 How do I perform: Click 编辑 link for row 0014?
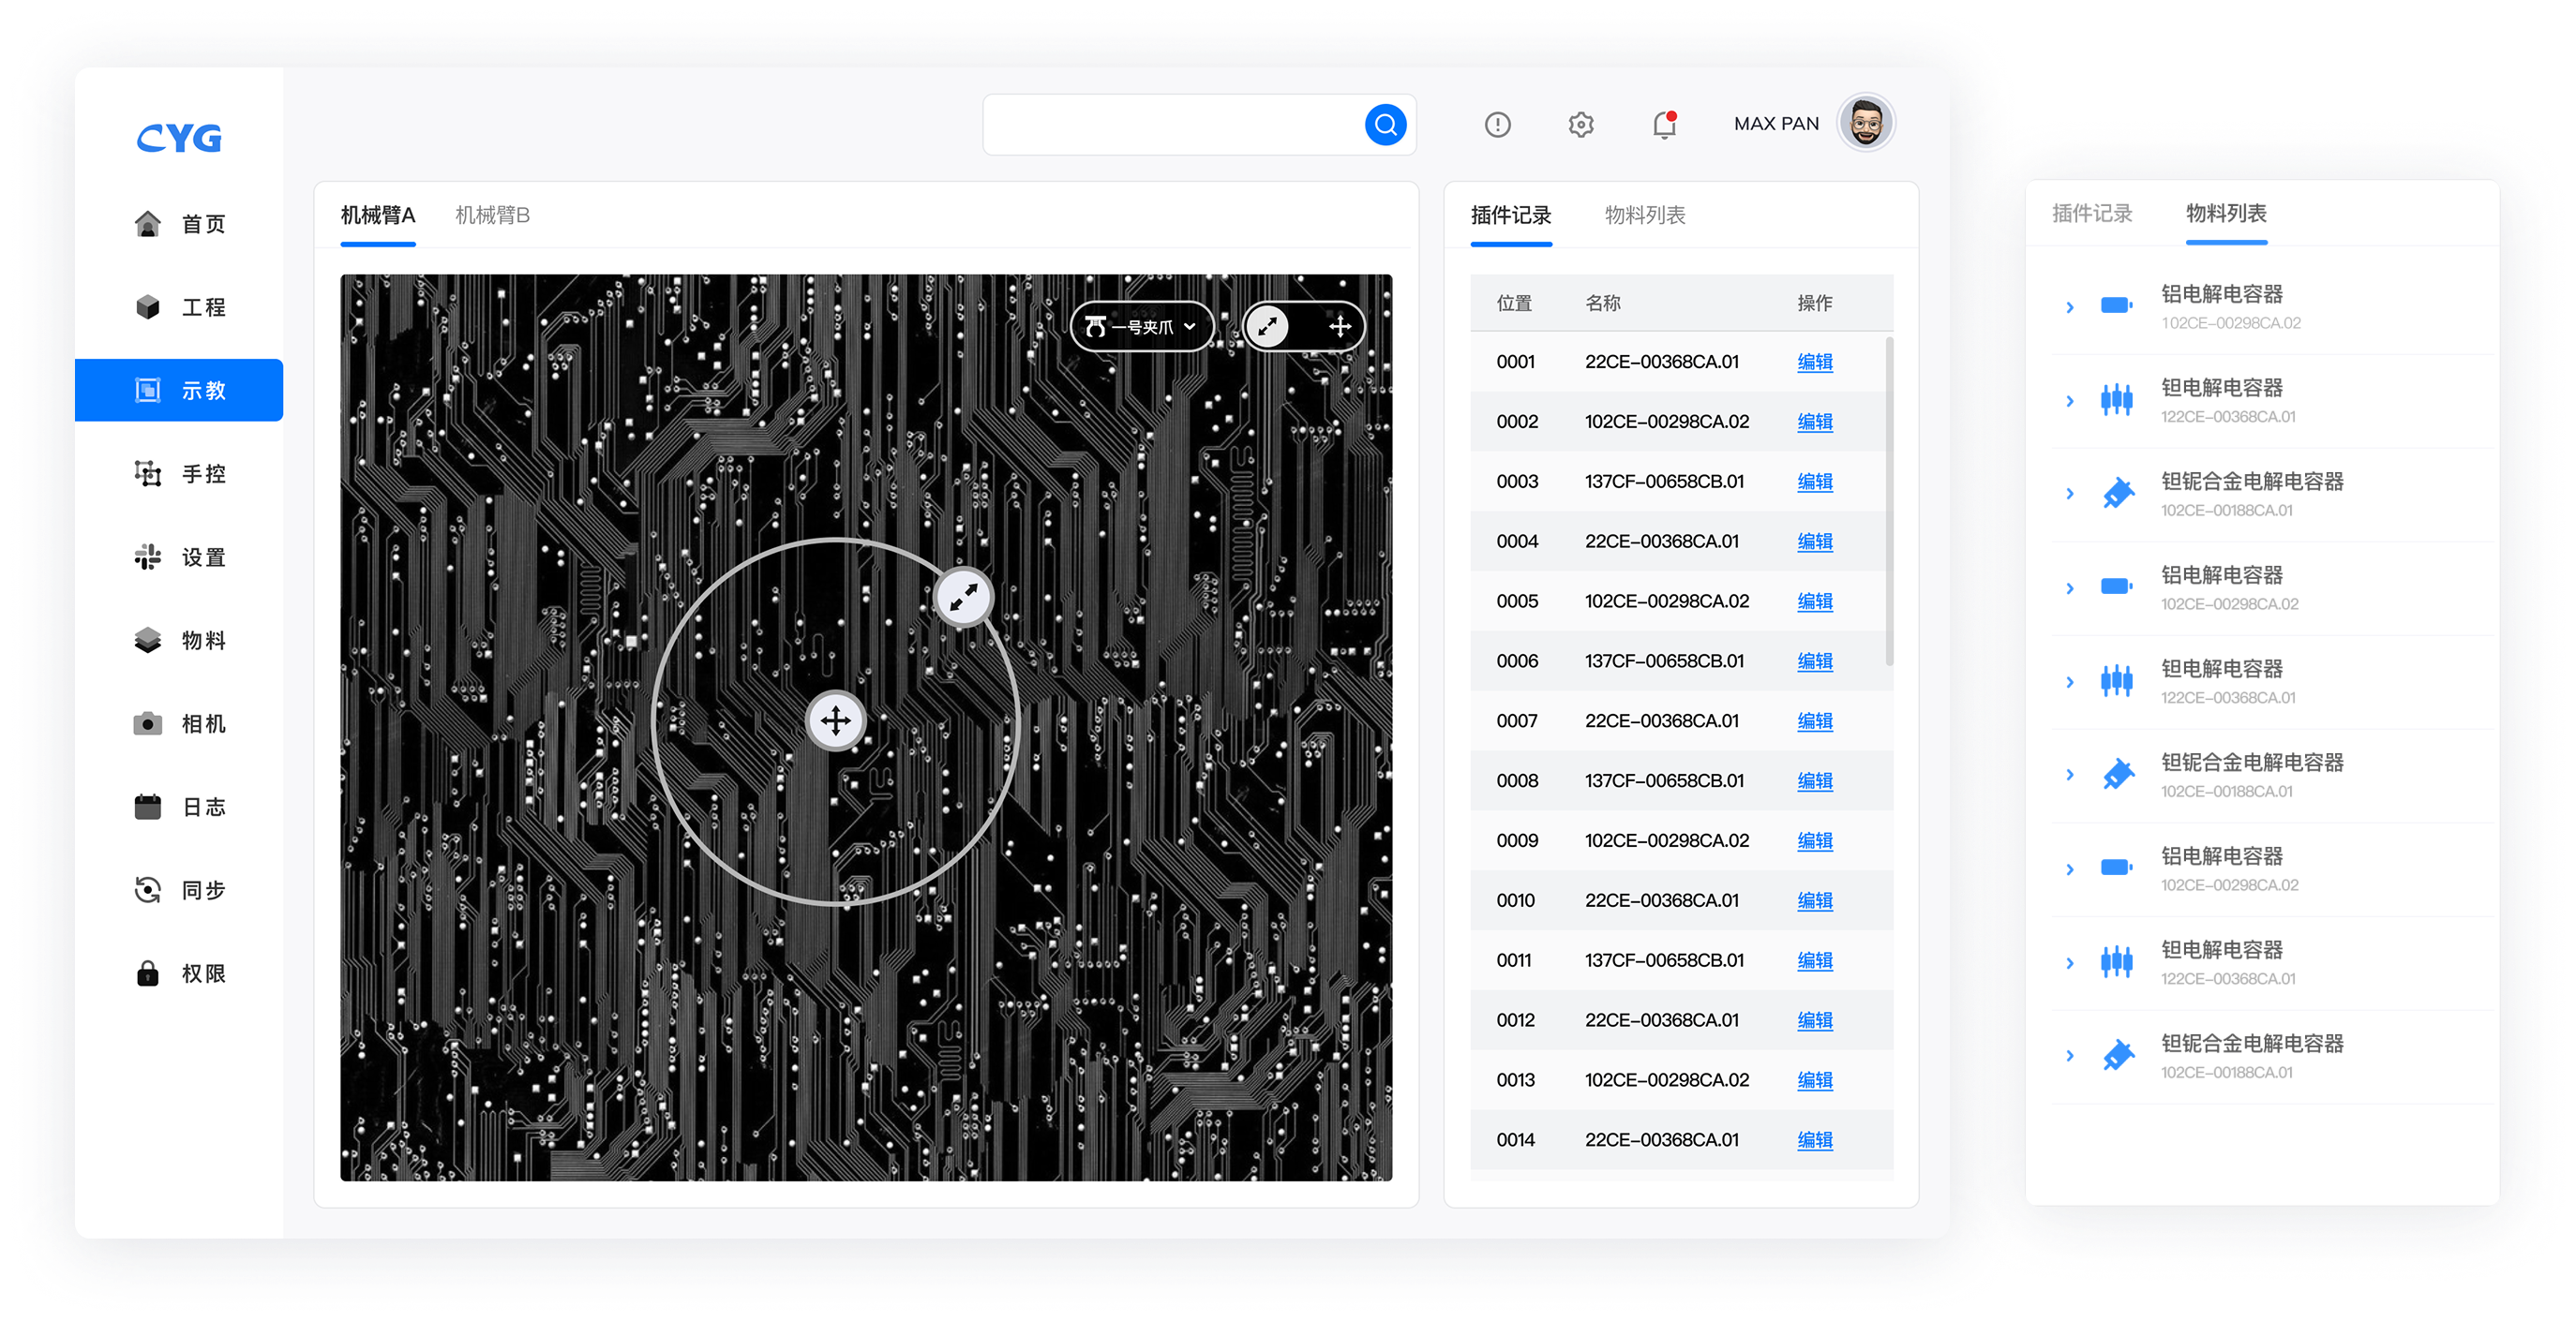click(x=1815, y=1139)
